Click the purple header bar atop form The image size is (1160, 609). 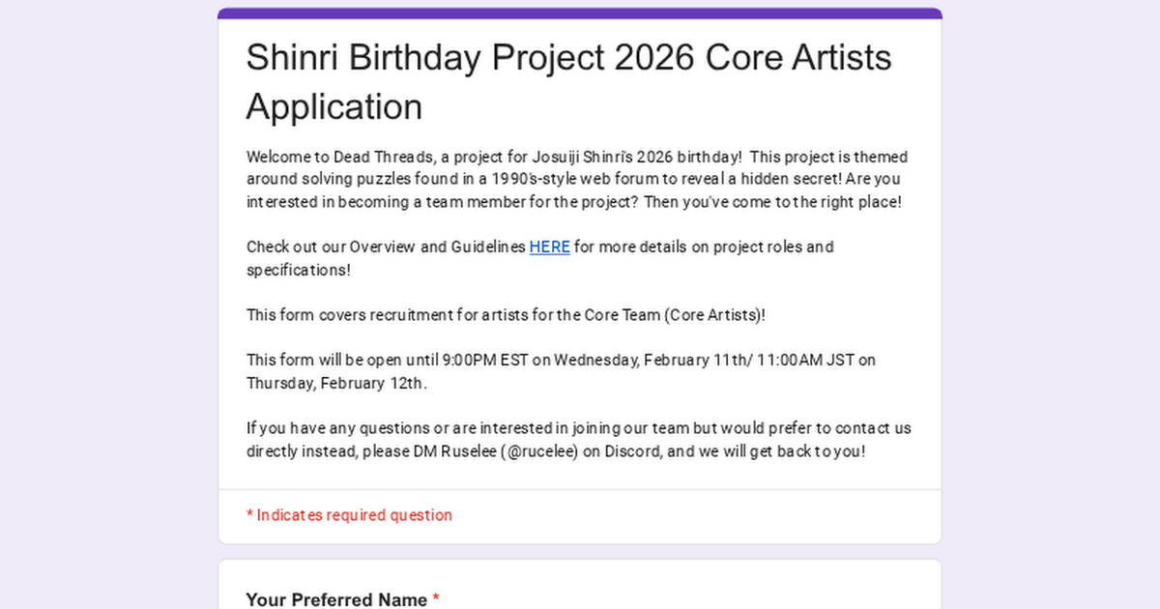580,14
